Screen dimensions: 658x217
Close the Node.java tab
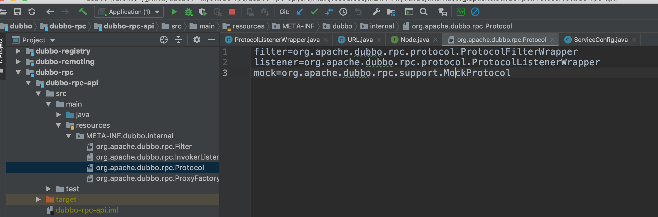[x=435, y=40]
